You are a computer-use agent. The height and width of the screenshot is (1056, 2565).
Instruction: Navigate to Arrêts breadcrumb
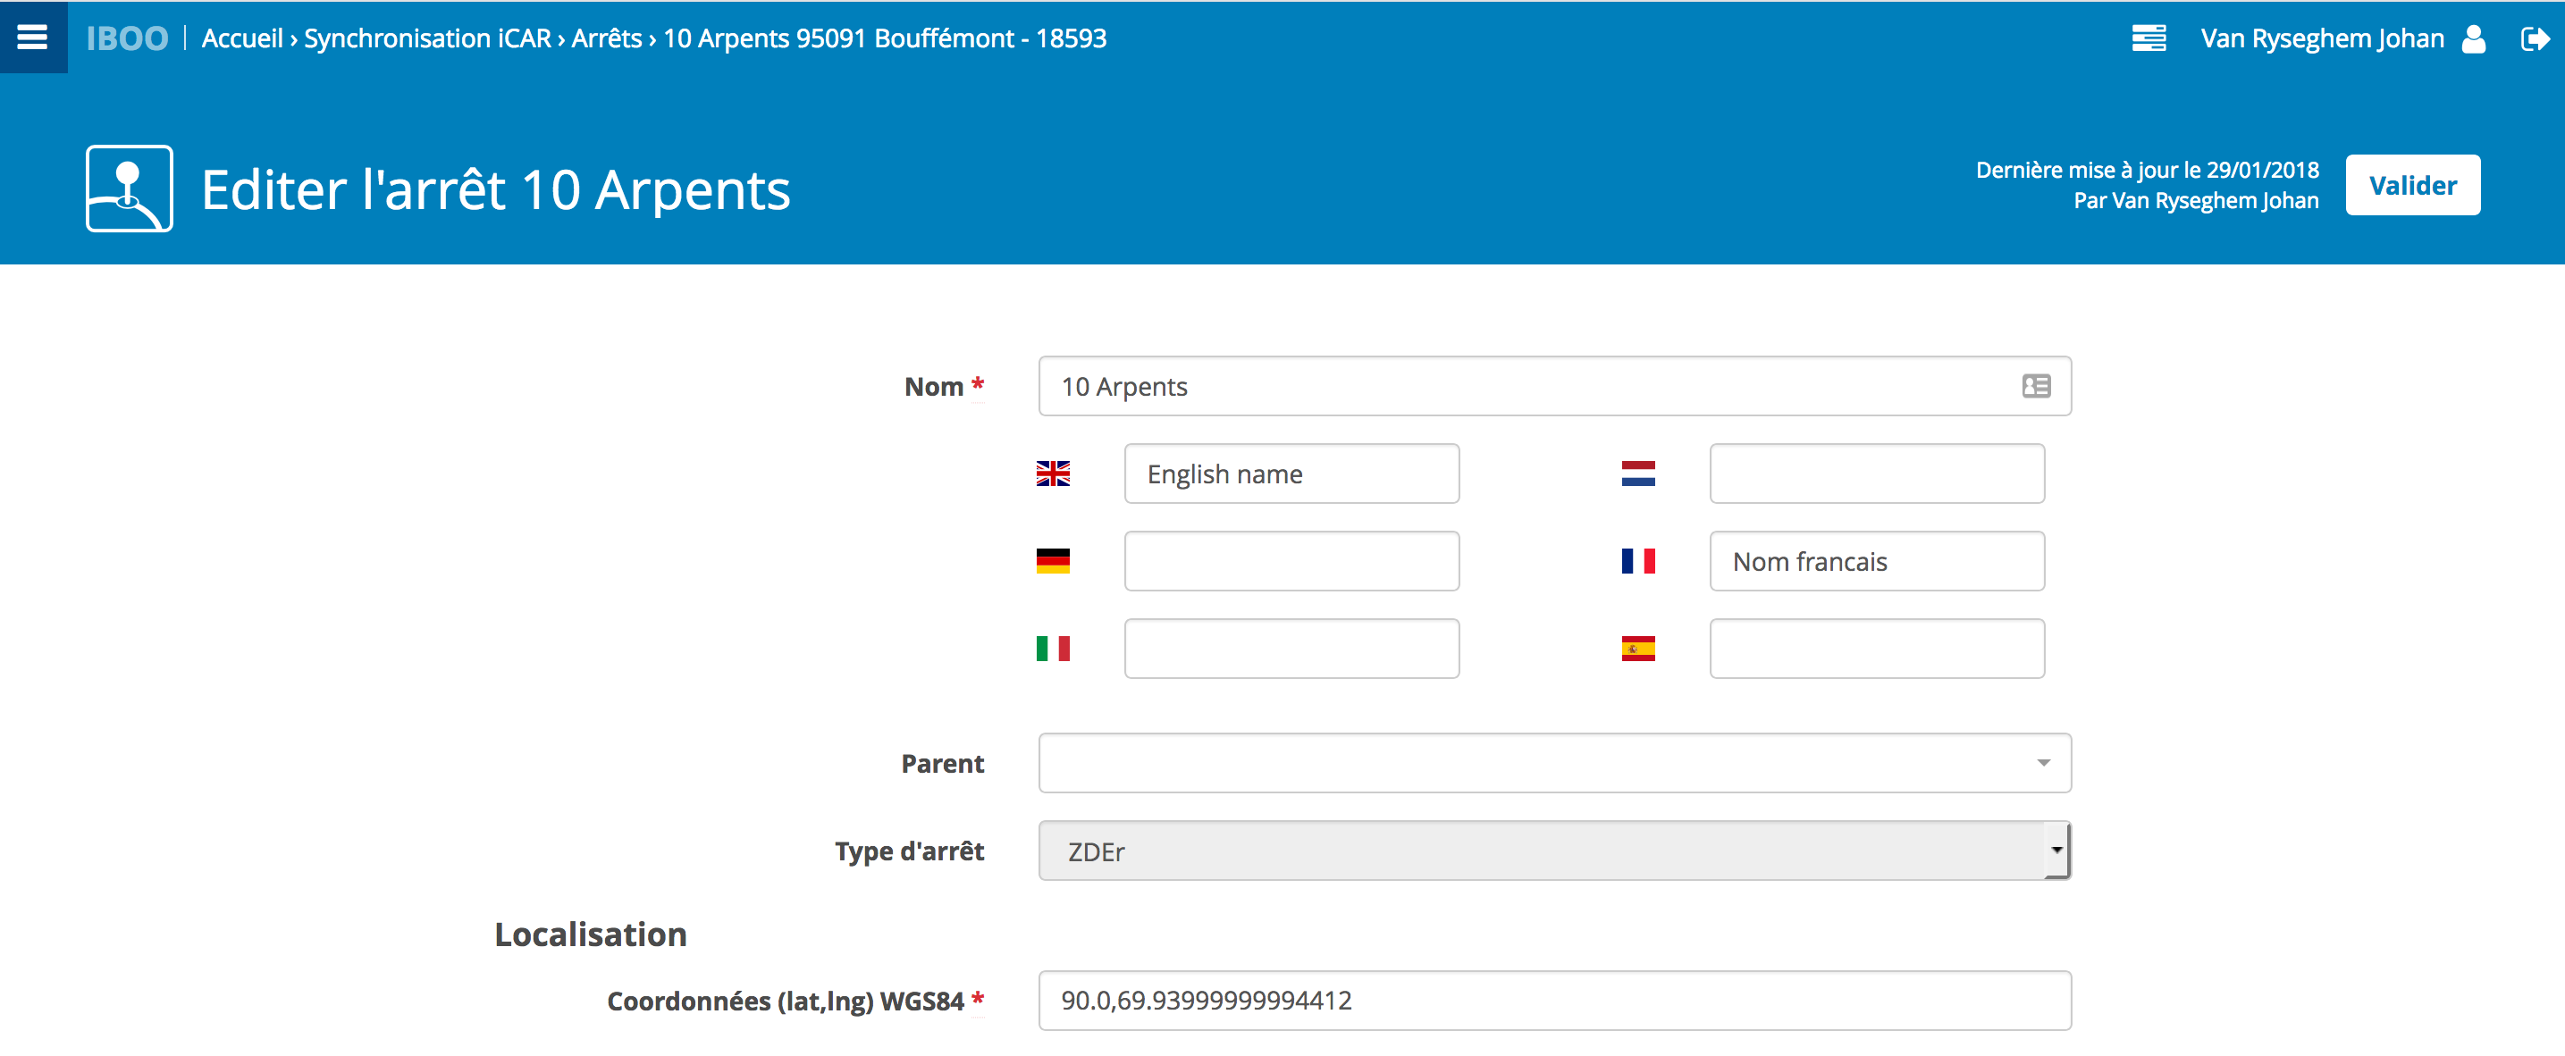(x=607, y=38)
